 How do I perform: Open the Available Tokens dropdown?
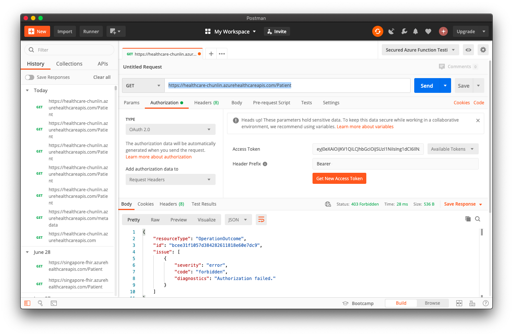[x=453, y=149]
